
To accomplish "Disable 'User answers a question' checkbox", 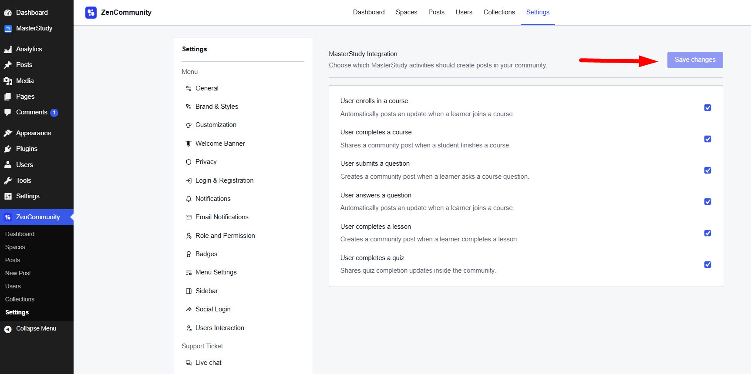I will [707, 201].
